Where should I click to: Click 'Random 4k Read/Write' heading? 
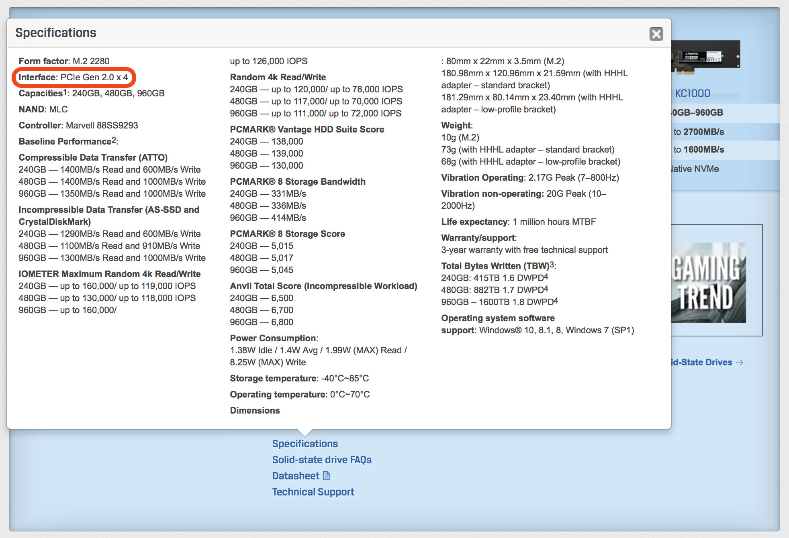point(278,77)
